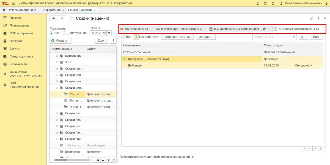Expand the Скидки при... group

click(x=57, y=139)
